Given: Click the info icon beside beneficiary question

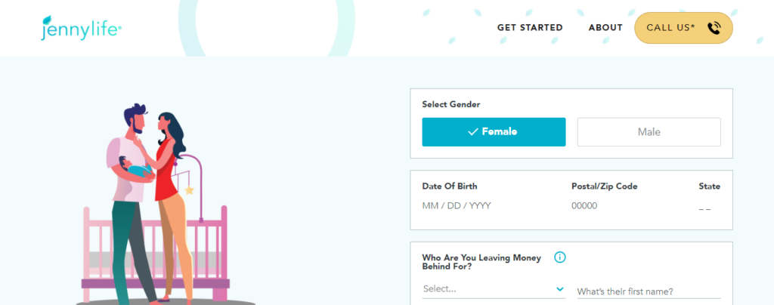Looking at the screenshot, I should [x=560, y=257].
